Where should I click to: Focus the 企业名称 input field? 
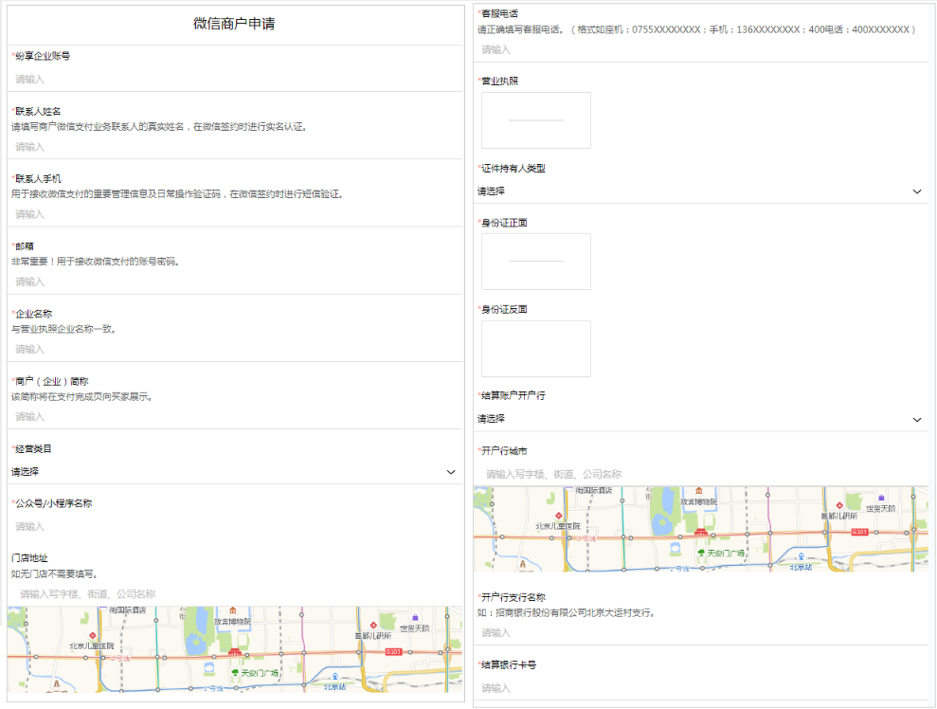(x=235, y=349)
